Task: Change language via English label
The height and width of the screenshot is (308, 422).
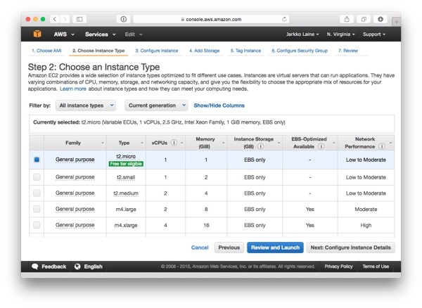Action: coord(93,267)
